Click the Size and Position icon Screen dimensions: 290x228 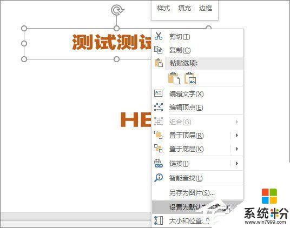[x=159, y=220]
